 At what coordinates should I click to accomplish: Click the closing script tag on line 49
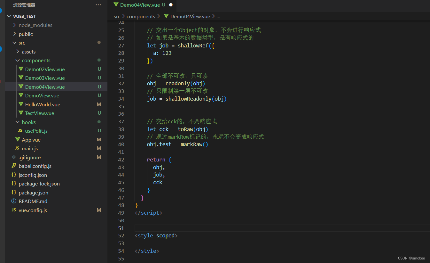[x=149, y=213]
